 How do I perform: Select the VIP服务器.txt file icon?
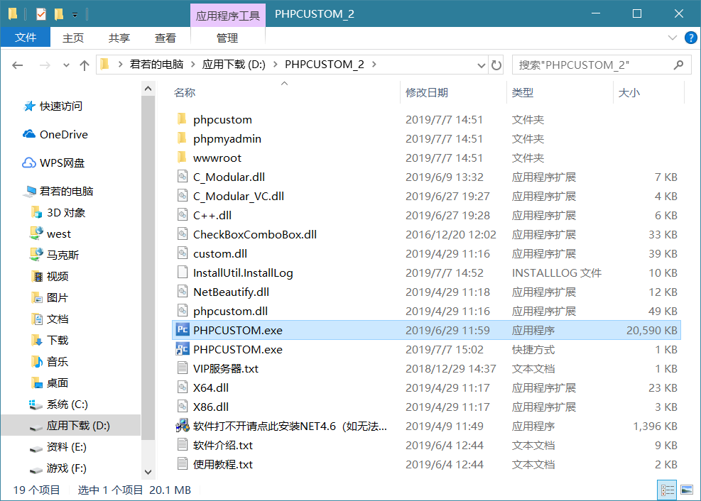[183, 368]
